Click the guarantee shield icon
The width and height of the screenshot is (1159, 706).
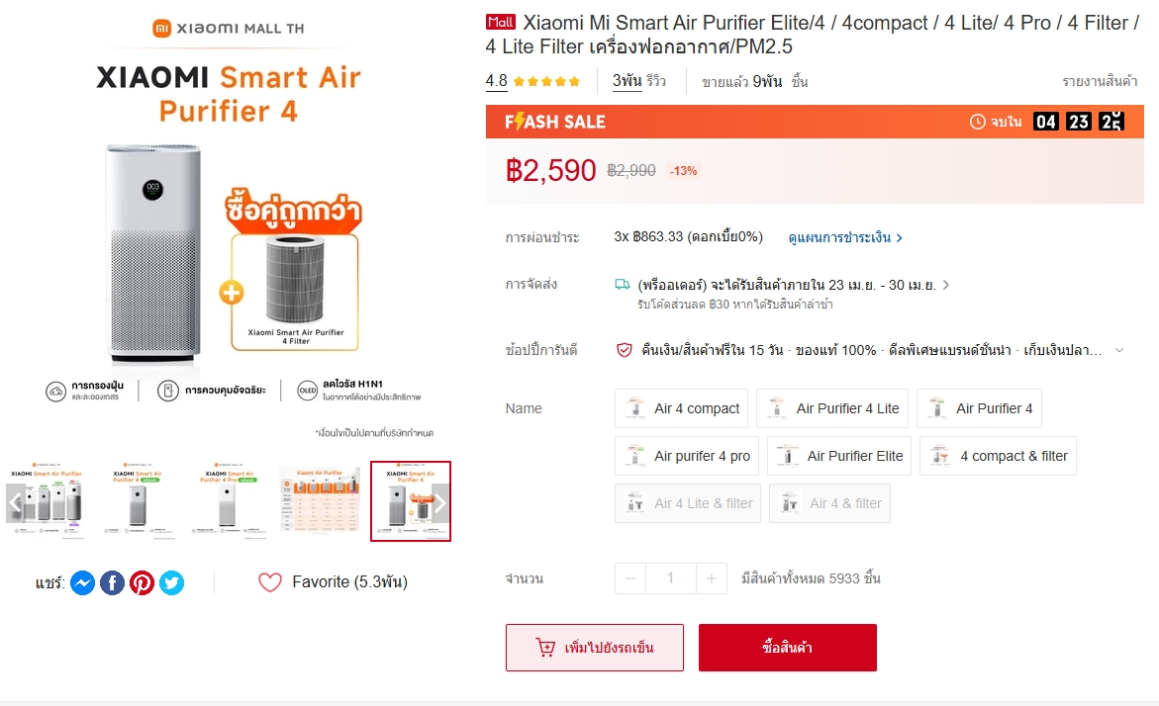click(x=624, y=350)
